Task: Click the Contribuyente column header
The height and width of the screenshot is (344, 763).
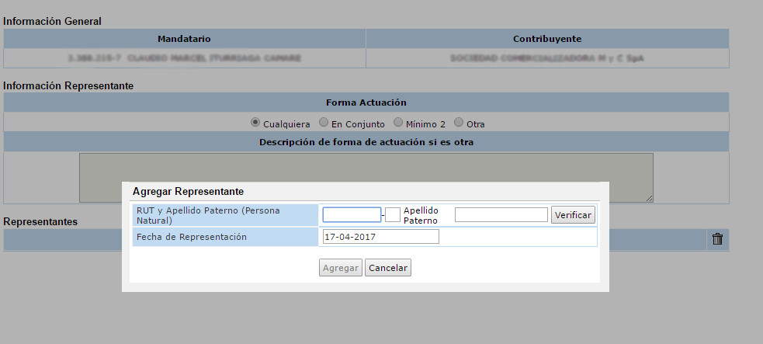Action: coord(547,39)
